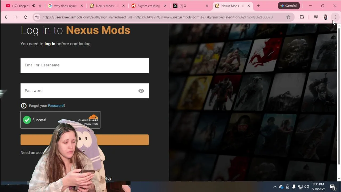This screenshot has height=192, width=341.
Task: Go back with browser back arrow
Action: (6, 17)
